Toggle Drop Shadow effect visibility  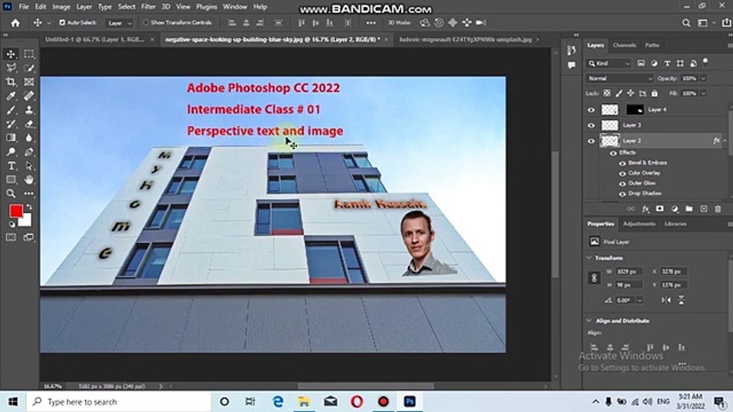(622, 194)
